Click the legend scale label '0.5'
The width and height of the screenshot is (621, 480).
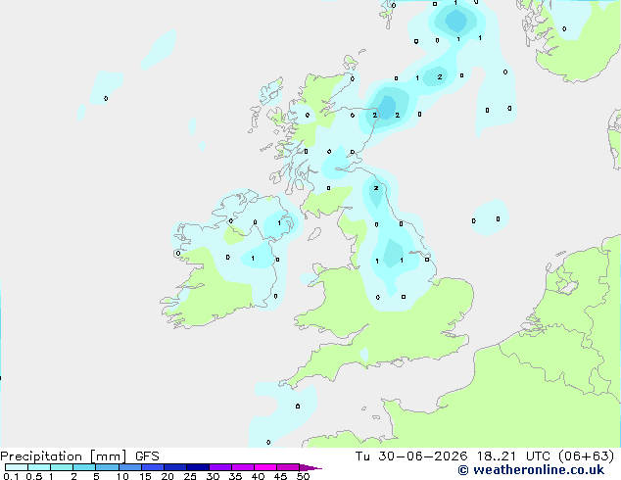tap(33, 476)
